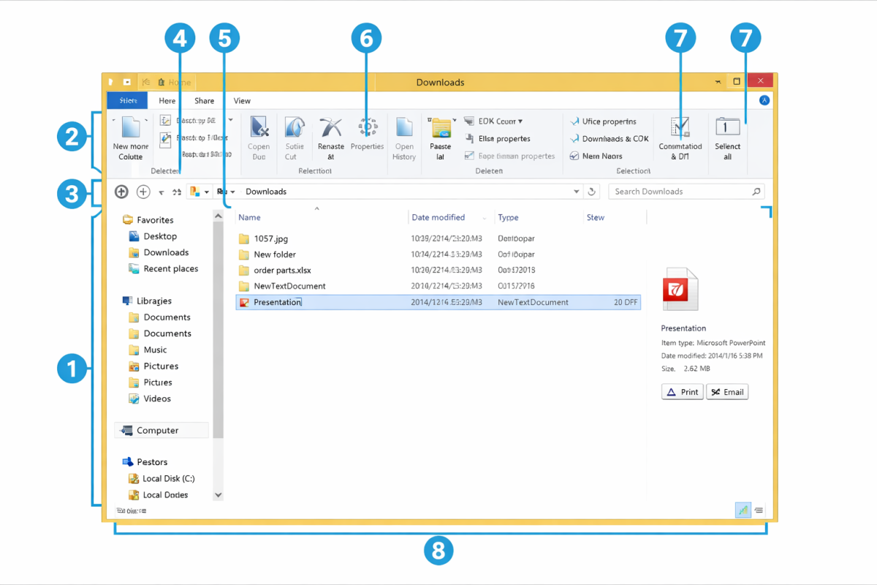Switch to the Share ribbon tab

pyautogui.click(x=203, y=100)
